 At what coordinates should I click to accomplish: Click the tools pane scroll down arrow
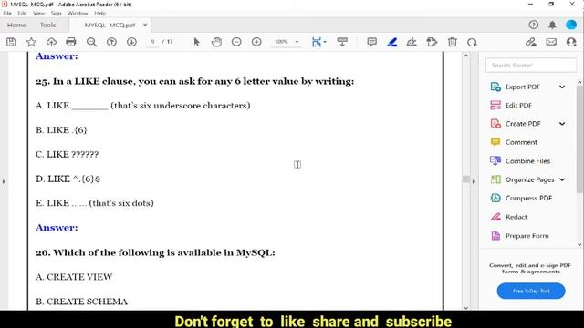pyautogui.click(x=579, y=245)
